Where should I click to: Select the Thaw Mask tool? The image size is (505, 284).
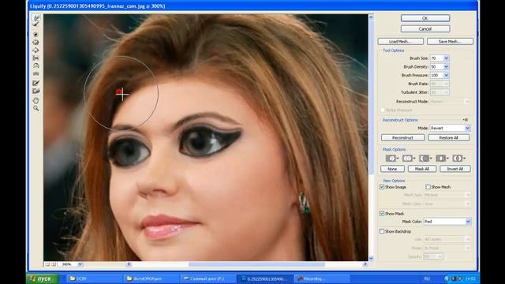pyautogui.click(x=36, y=92)
